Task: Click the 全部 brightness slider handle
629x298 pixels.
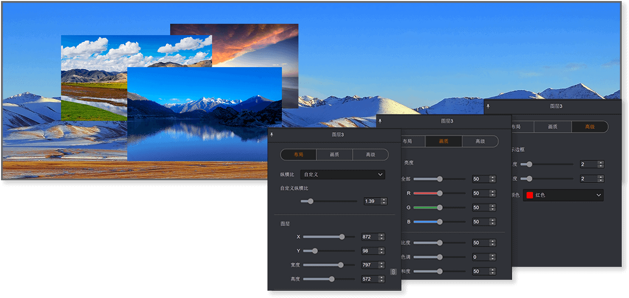Action: tap(440, 179)
